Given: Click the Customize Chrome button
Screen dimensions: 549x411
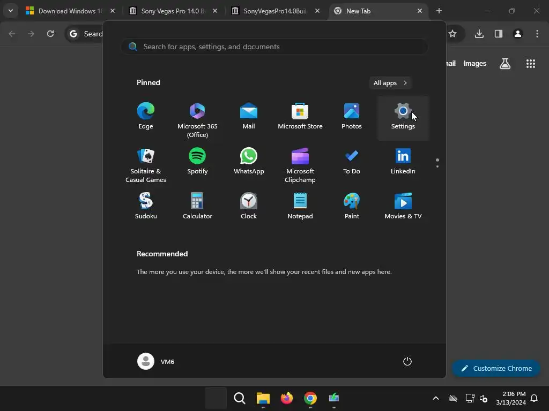Looking at the screenshot, I should tap(496, 368).
